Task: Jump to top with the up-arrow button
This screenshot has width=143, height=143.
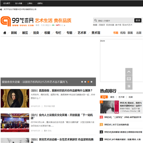Action: click(129, 71)
